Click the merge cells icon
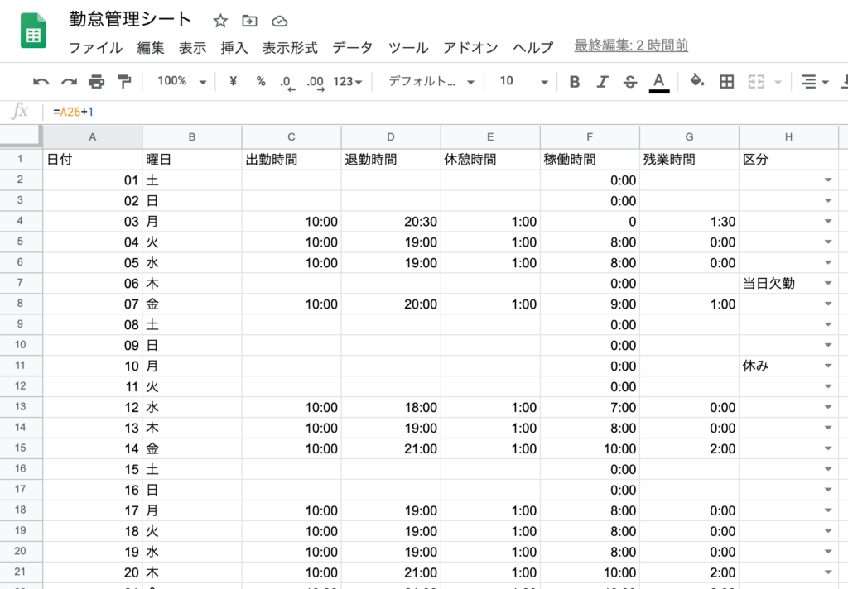 click(756, 82)
